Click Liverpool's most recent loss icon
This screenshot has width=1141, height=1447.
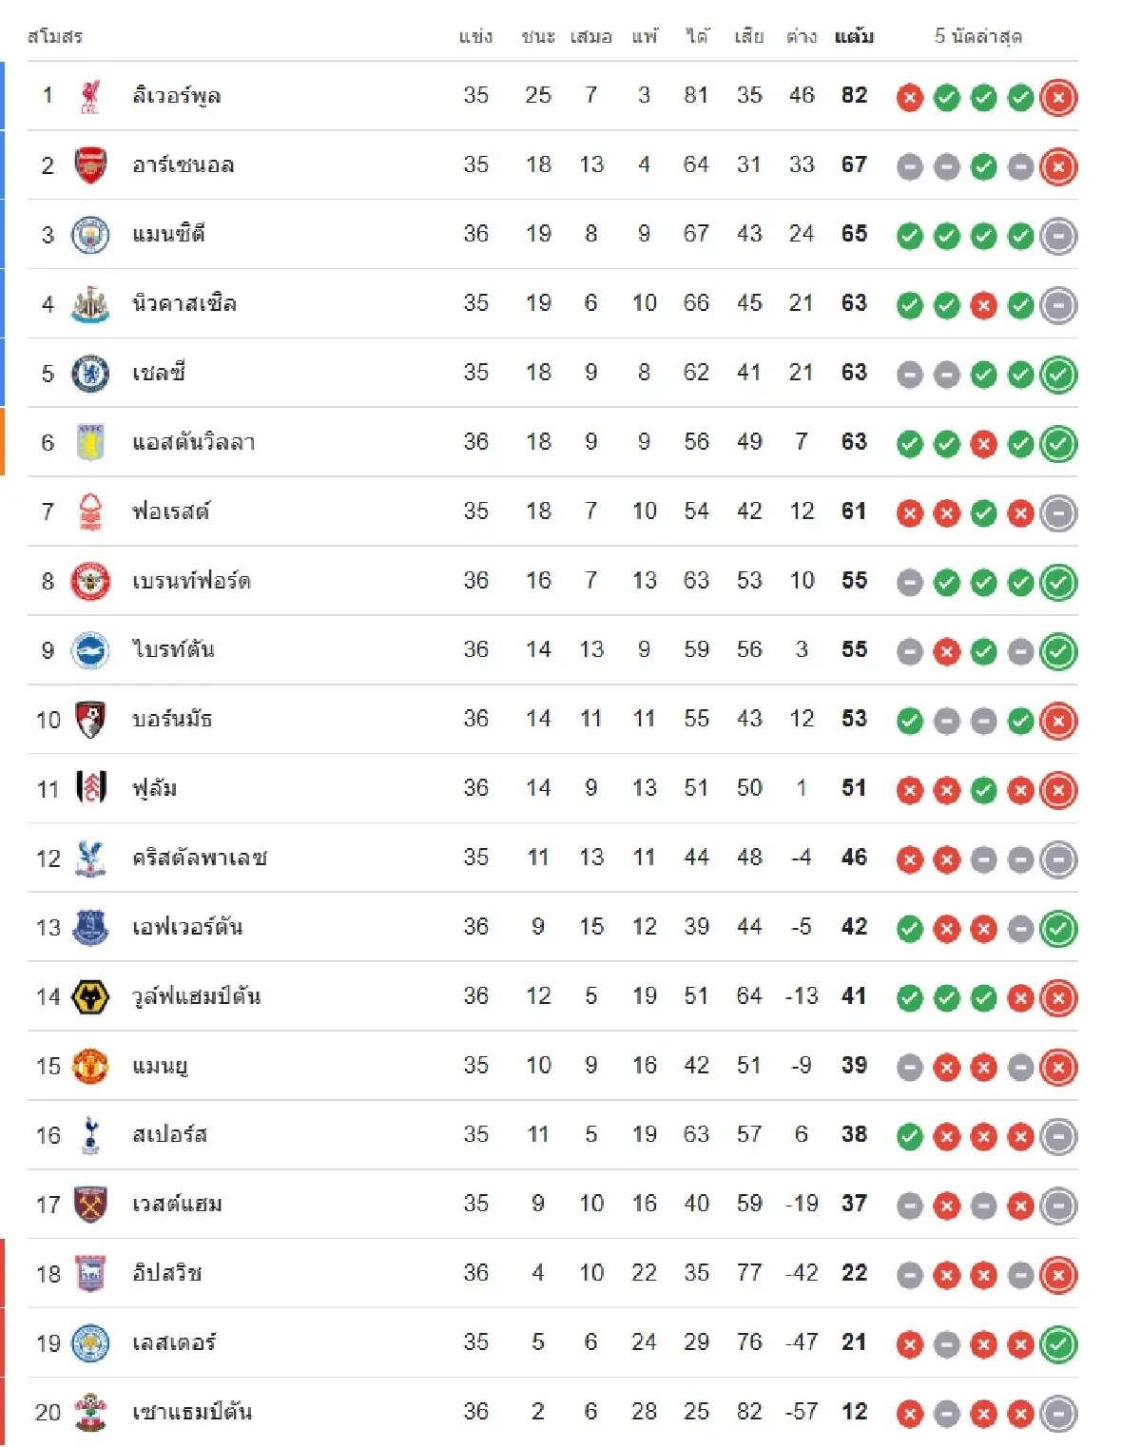click(x=1058, y=97)
